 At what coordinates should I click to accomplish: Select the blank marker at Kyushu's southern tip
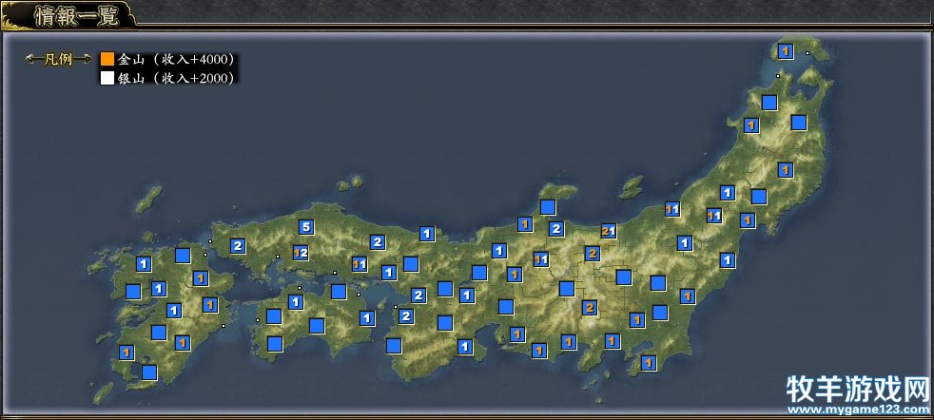(148, 372)
